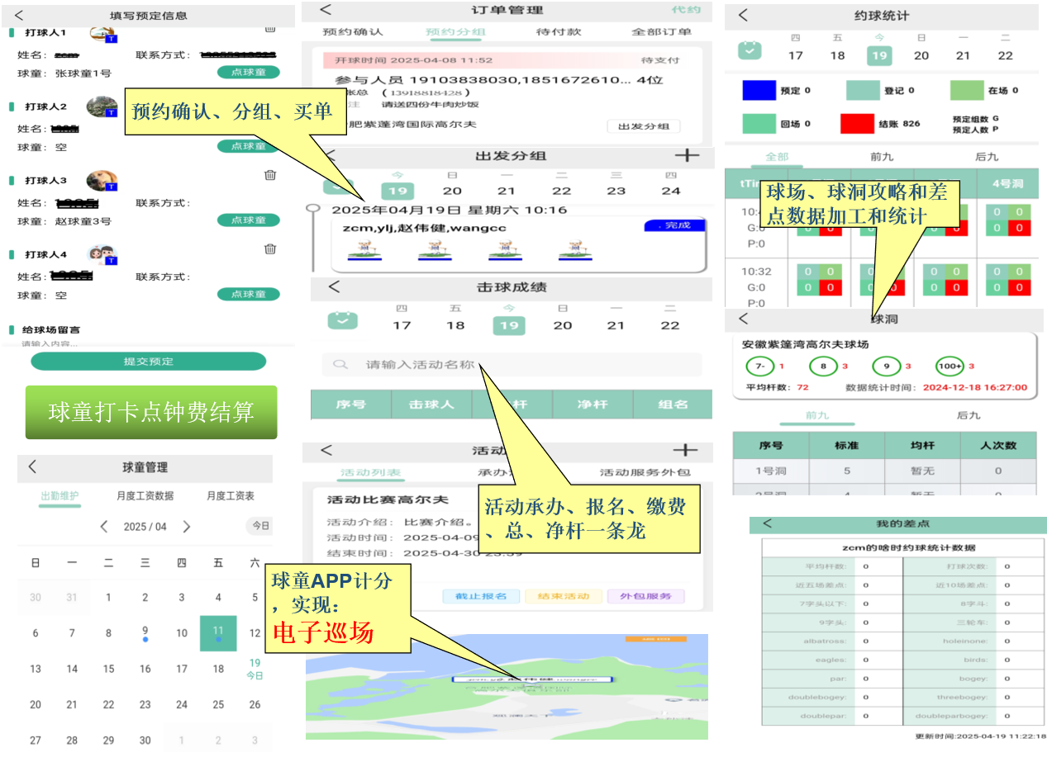Select date 20 in 约球统计 date strip
1047x762 pixels.
pos(921,55)
